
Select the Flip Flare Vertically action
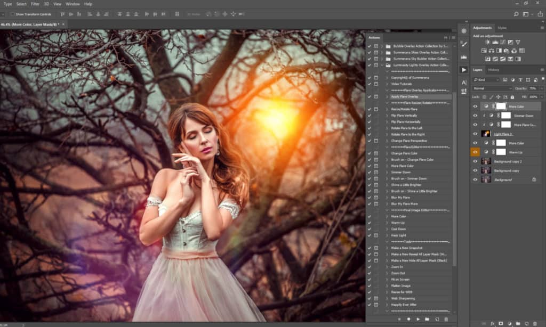tap(404, 116)
